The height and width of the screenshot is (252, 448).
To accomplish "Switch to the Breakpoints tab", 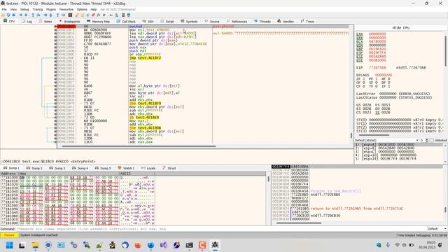I will 69,22.
